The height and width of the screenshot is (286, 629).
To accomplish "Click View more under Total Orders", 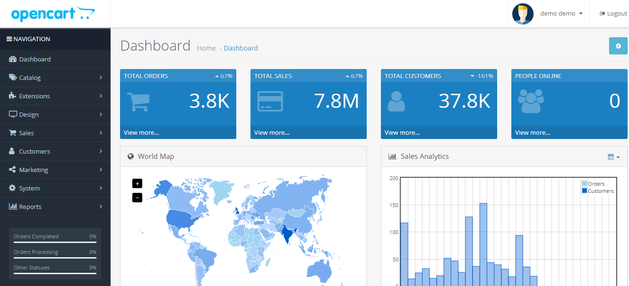I will coord(141,132).
